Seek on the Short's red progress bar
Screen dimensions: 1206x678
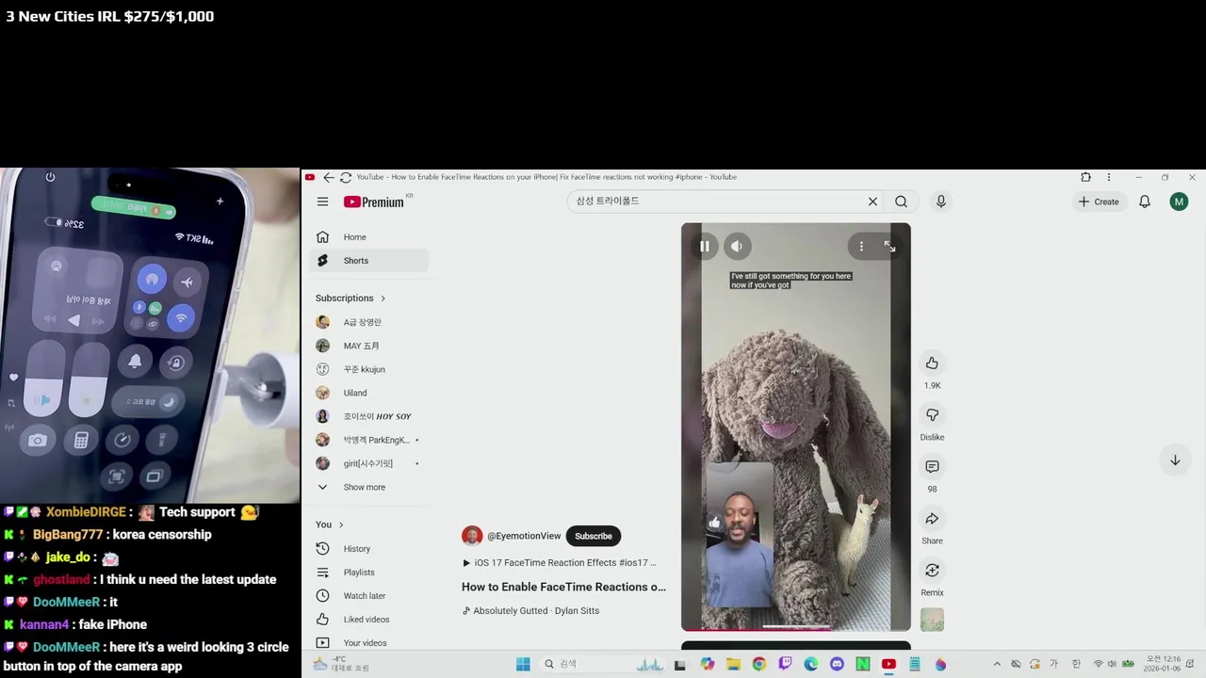(796, 629)
